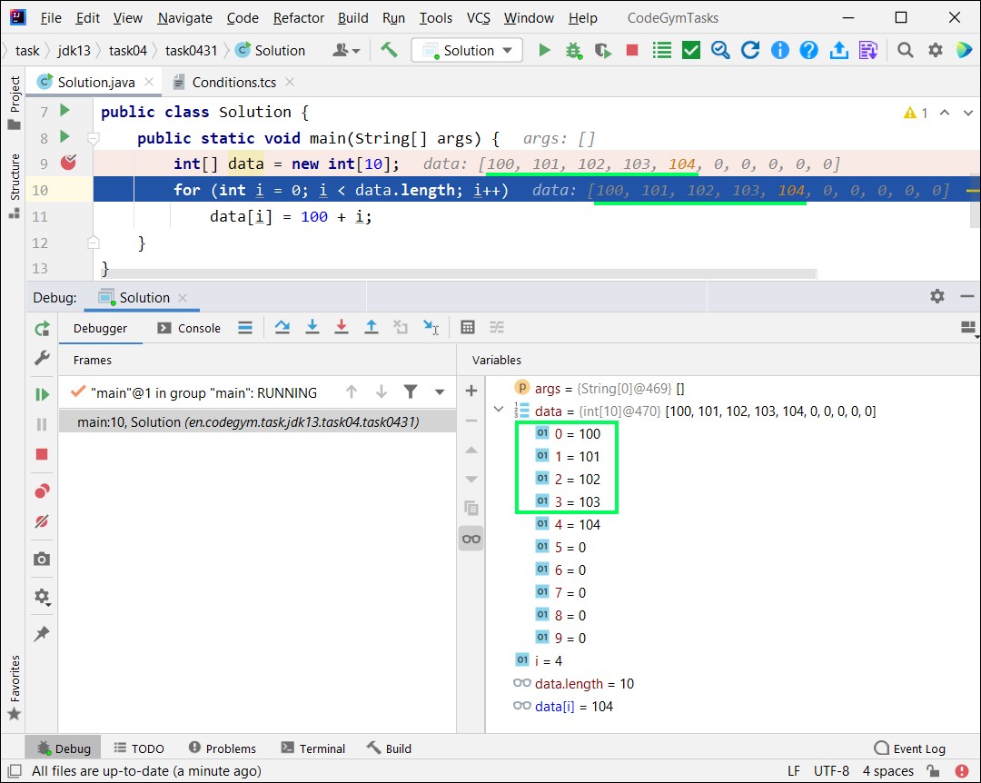981x783 pixels.
Task: Toggle show watches glasses button
Action: coord(471,539)
